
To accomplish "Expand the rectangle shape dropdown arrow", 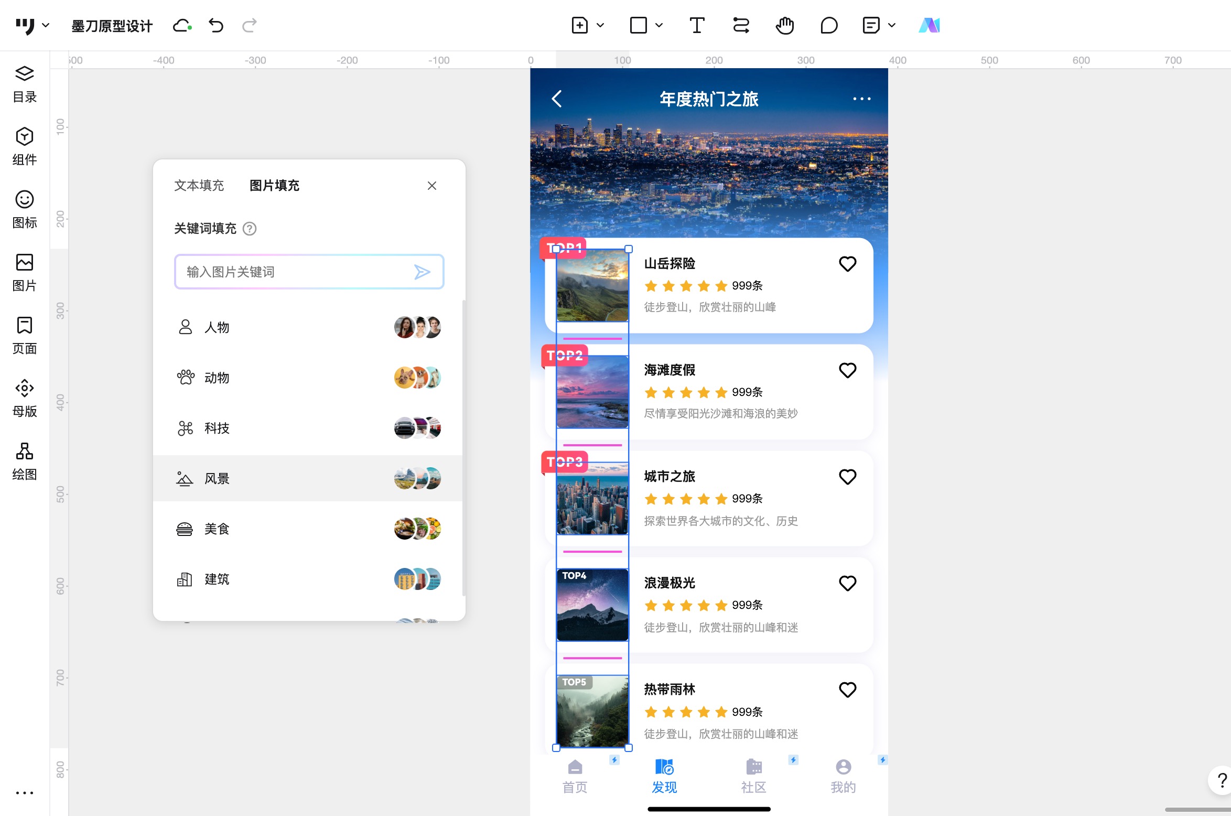I will (659, 25).
